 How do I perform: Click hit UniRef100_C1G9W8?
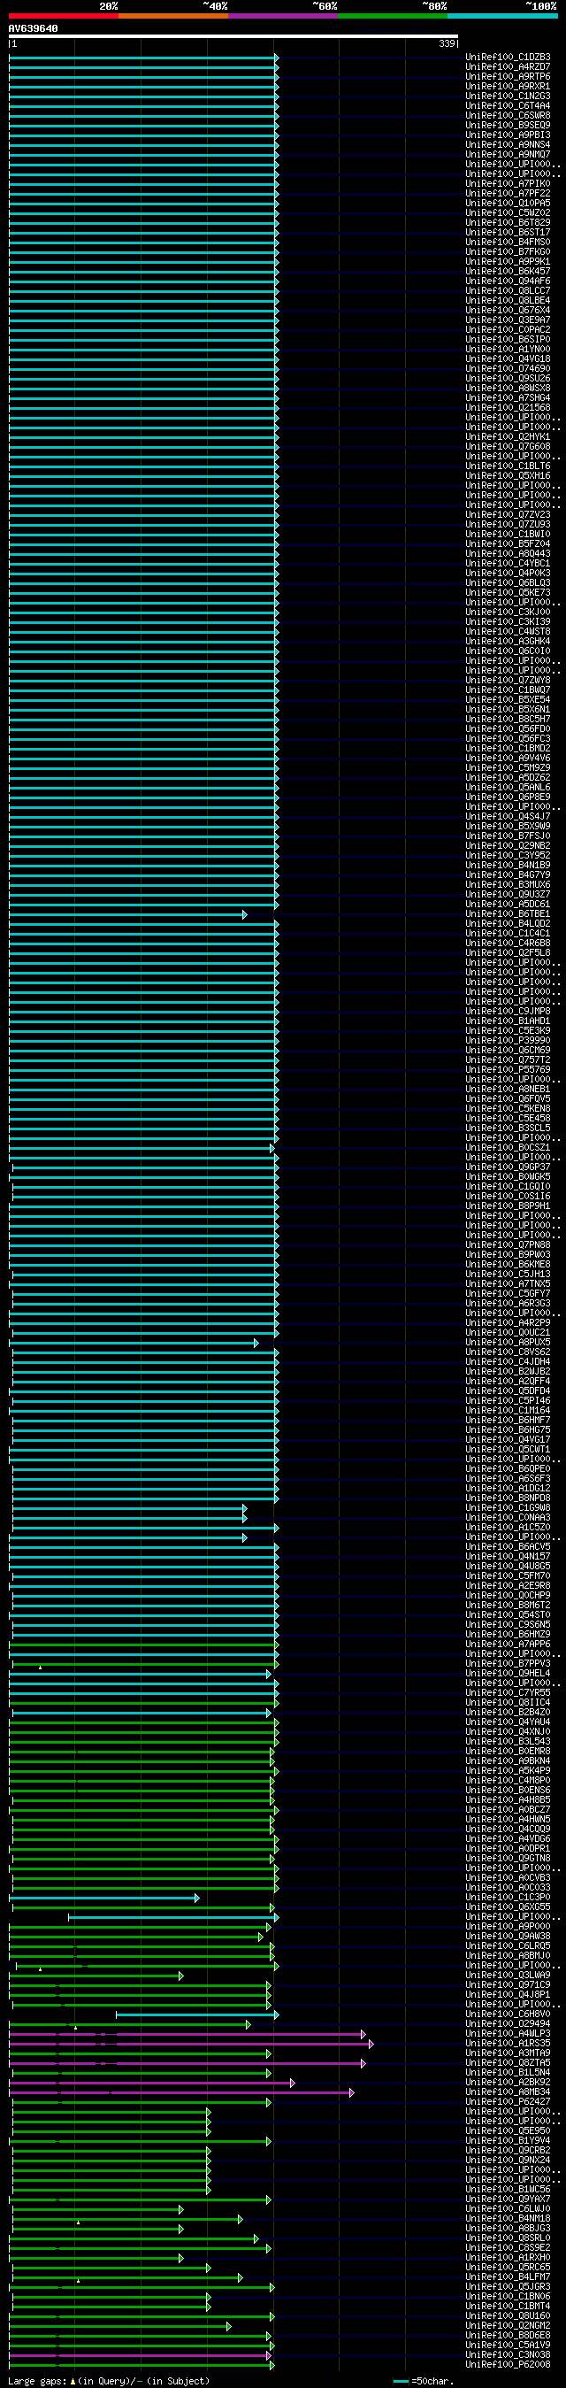pos(508,1507)
